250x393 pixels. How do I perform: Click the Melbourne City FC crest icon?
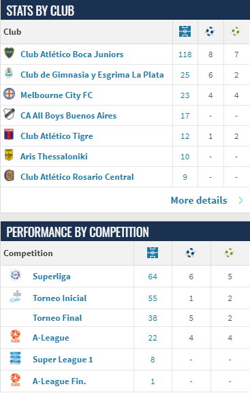pos(10,94)
